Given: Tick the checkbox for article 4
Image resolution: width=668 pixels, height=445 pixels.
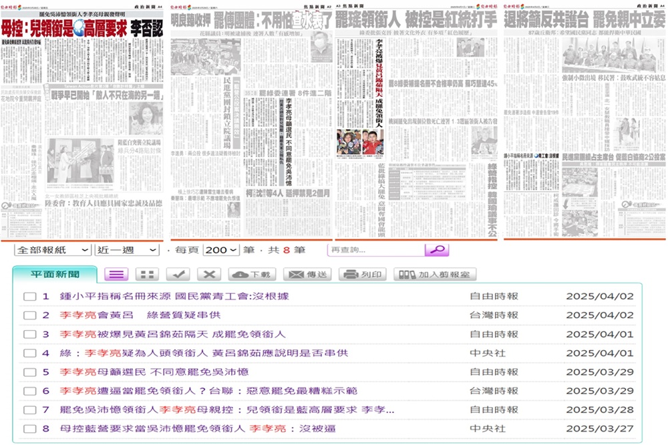Looking at the screenshot, I should click(29, 353).
